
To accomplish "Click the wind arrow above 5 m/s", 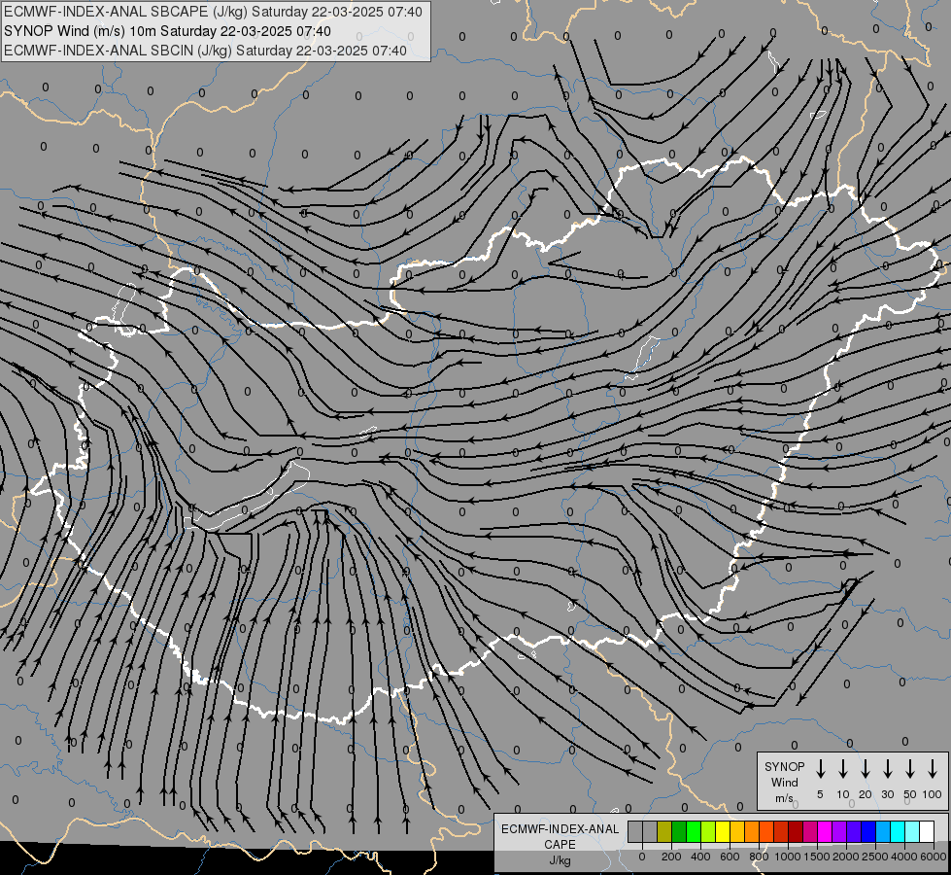I will pos(820,768).
